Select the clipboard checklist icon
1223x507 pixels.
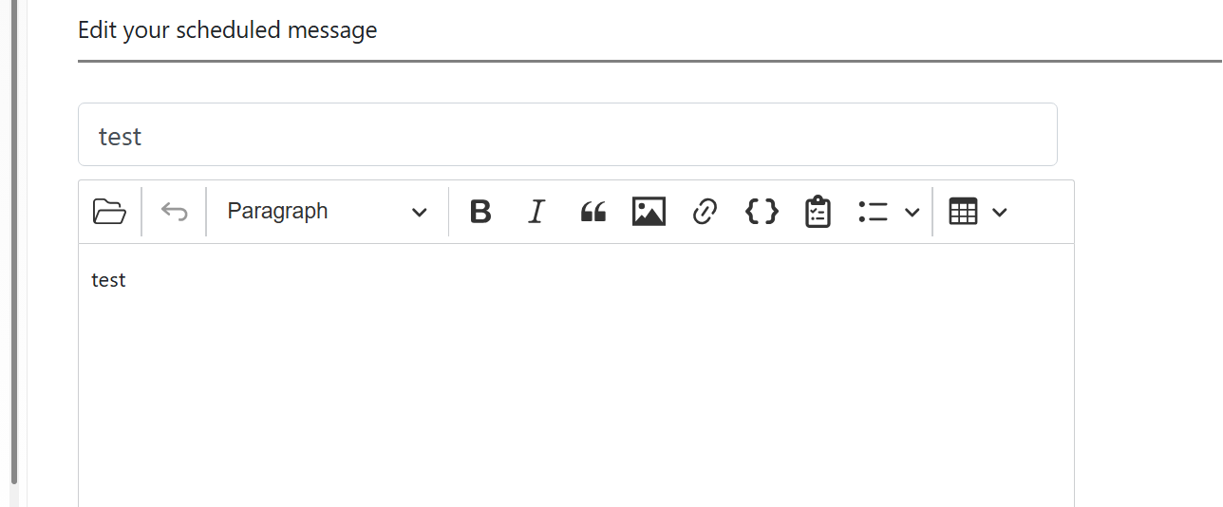pos(818,212)
